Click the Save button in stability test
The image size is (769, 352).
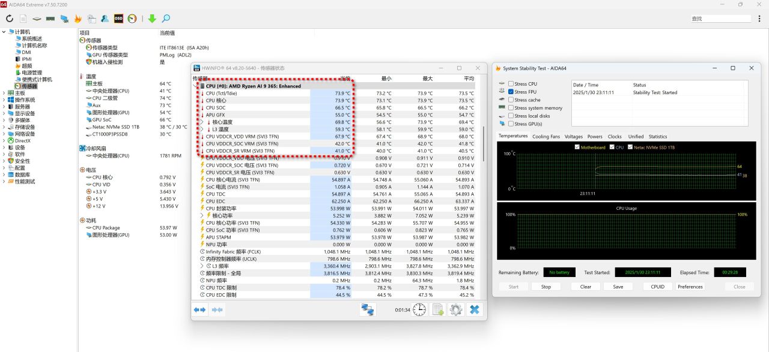[618, 287]
